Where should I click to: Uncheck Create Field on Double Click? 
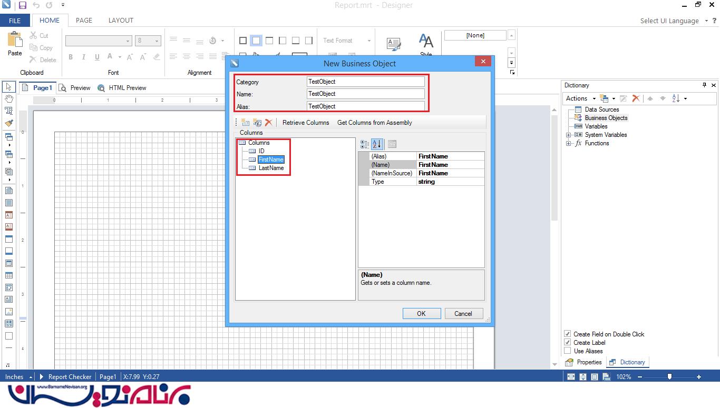coord(568,334)
